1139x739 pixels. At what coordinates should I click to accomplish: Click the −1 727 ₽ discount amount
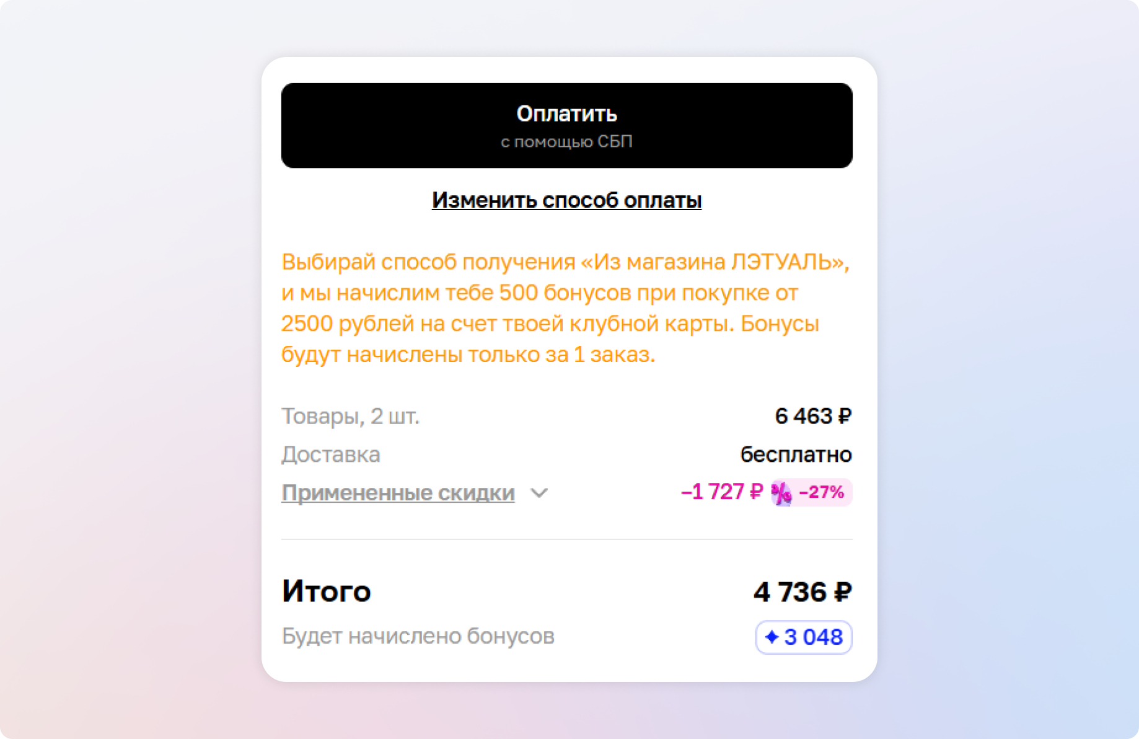(x=721, y=492)
